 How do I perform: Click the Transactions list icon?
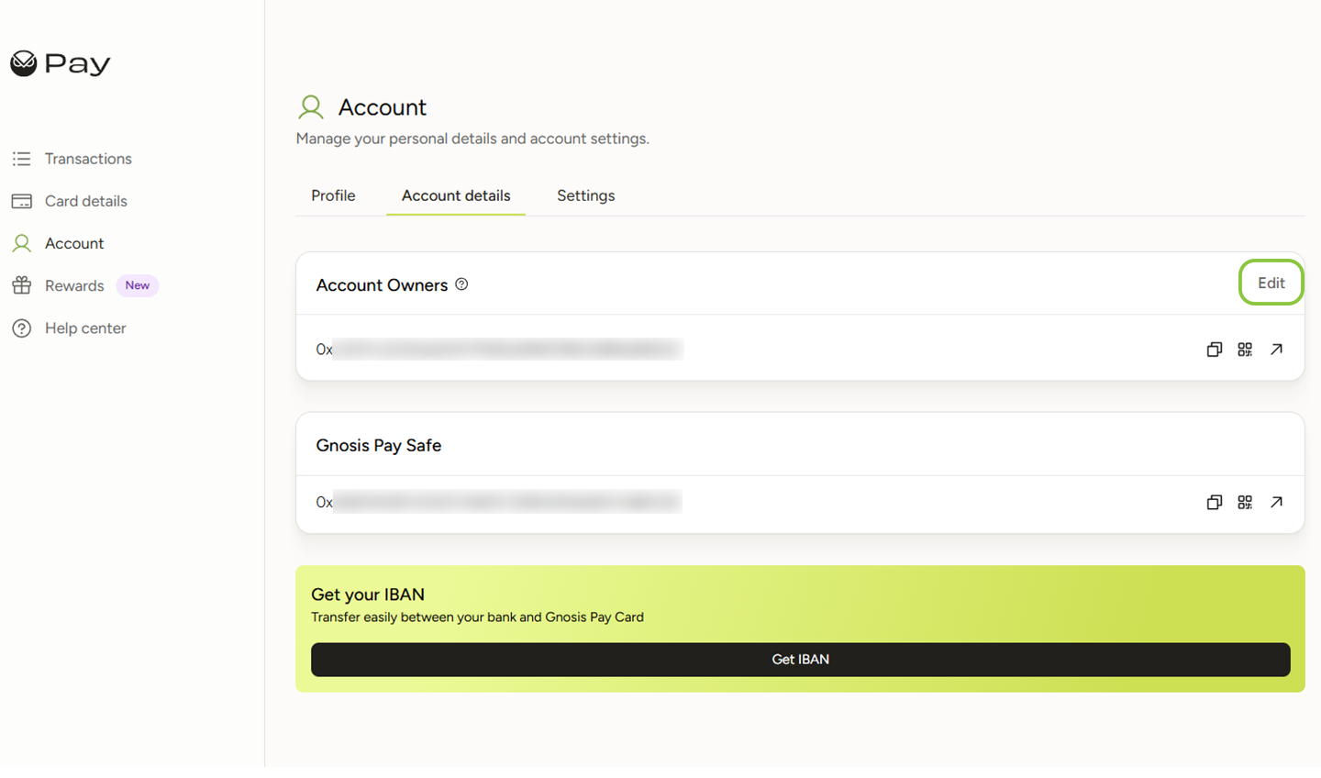(22, 159)
